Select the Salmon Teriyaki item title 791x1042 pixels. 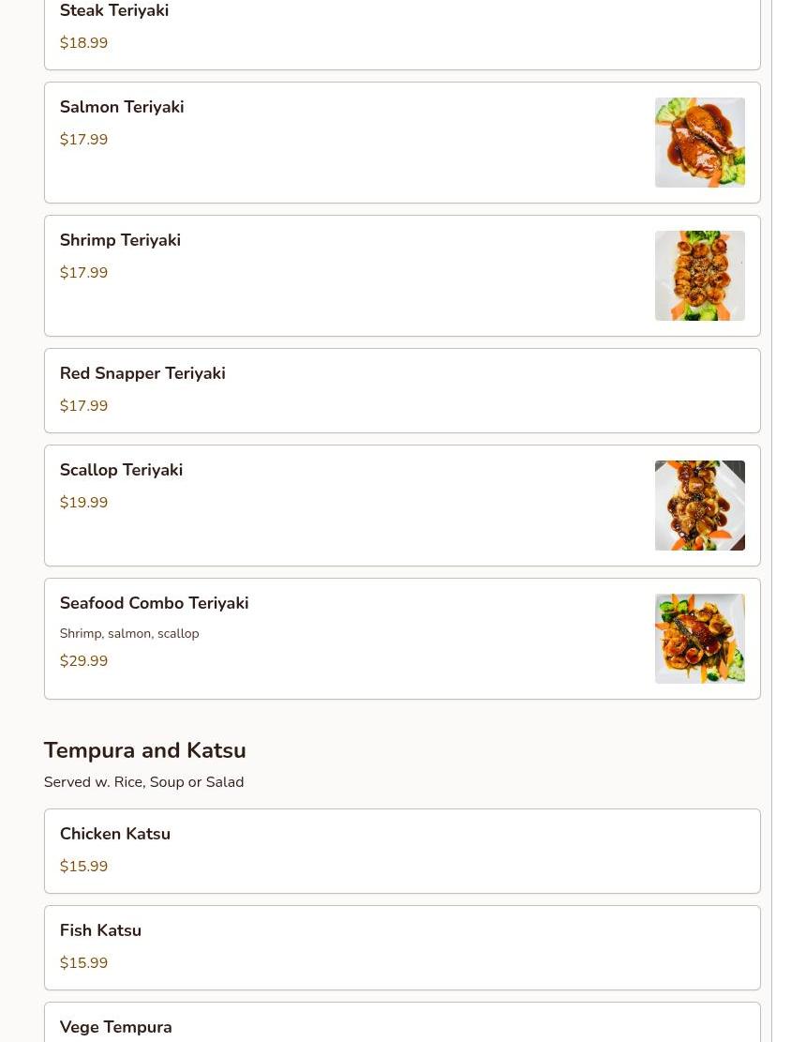click(122, 107)
